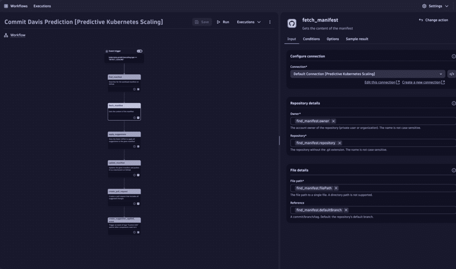Click the GitHub app icon on fetch_manifest node
Image resolution: width=456 pixels, height=269 pixels.
coord(138,118)
